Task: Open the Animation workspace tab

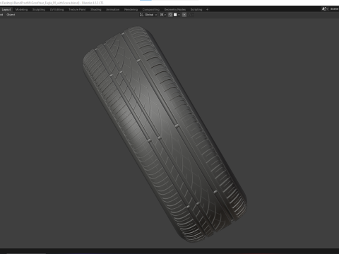Action: pos(112,10)
